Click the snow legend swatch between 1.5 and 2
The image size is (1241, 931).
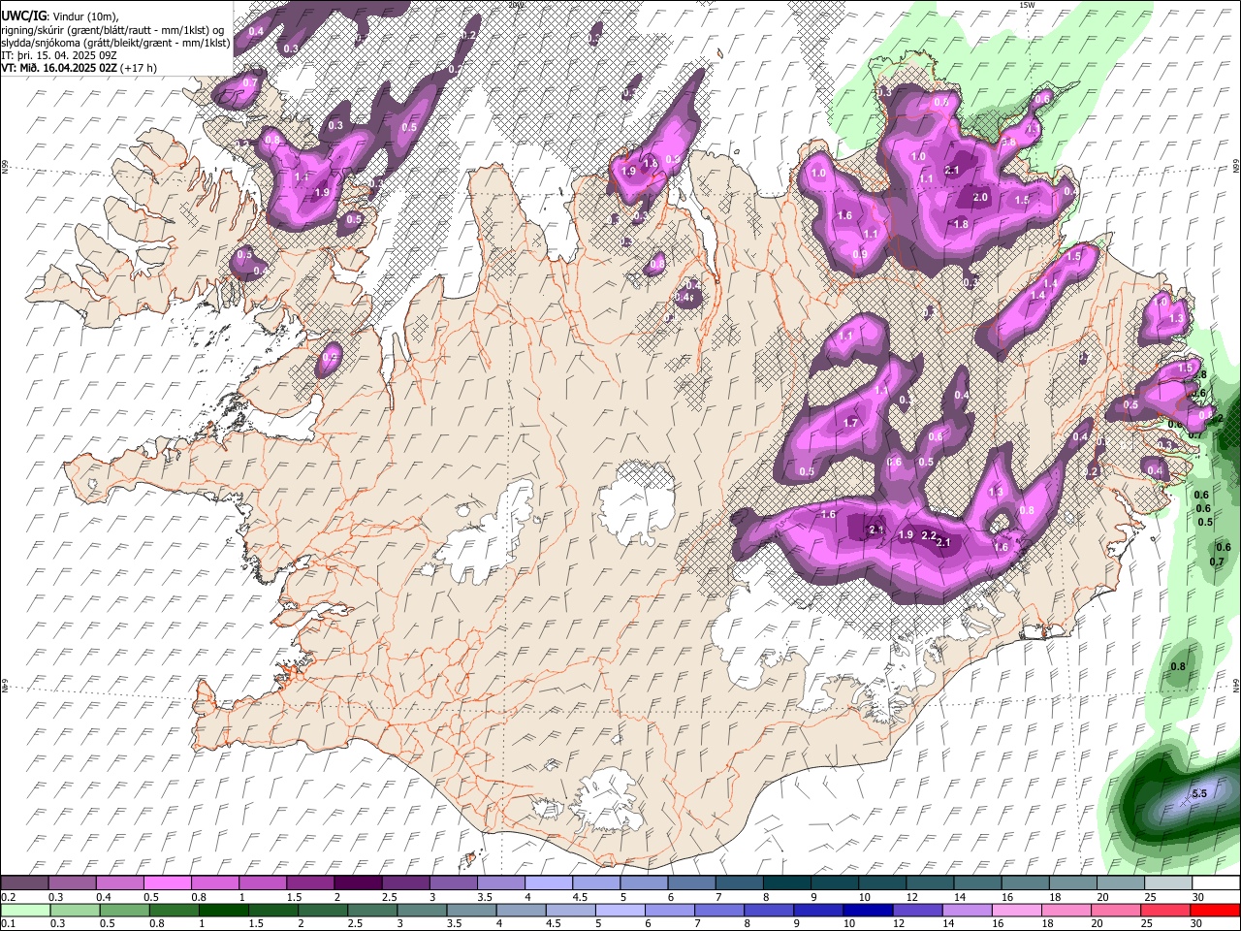(x=310, y=883)
